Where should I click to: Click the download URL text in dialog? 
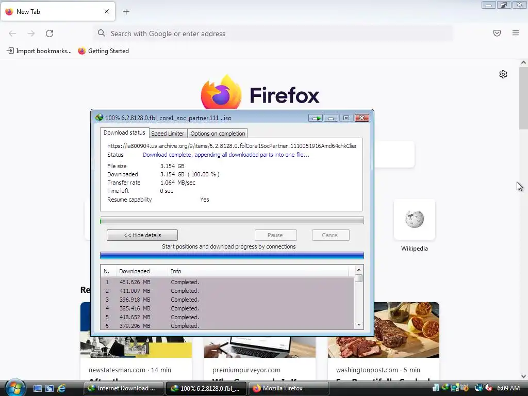click(x=232, y=146)
